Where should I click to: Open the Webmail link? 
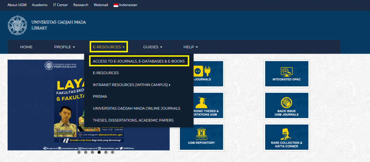click(101, 5)
